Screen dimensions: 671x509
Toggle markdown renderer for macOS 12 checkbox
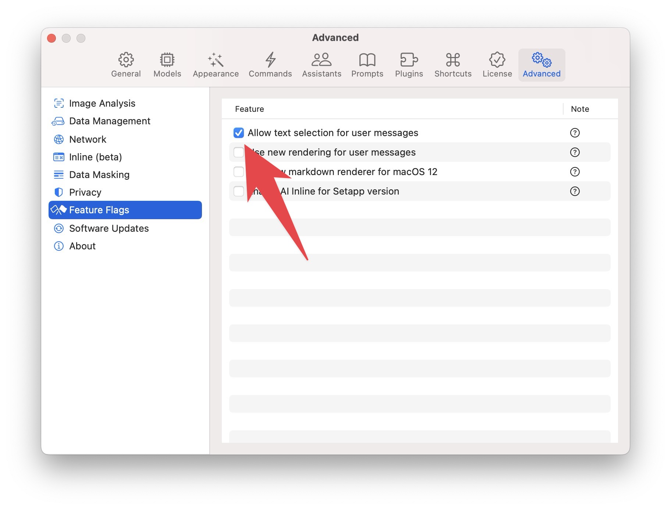pos(238,172)
